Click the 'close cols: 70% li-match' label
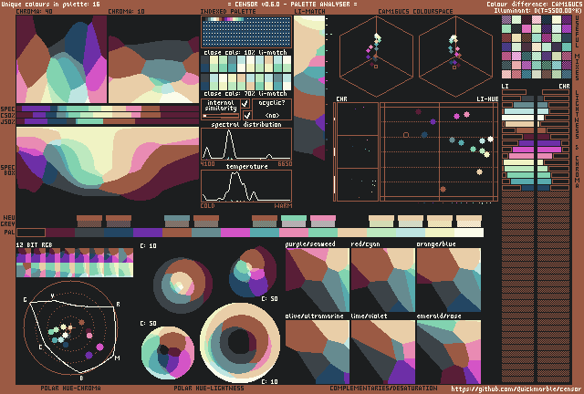 [245, 93]
